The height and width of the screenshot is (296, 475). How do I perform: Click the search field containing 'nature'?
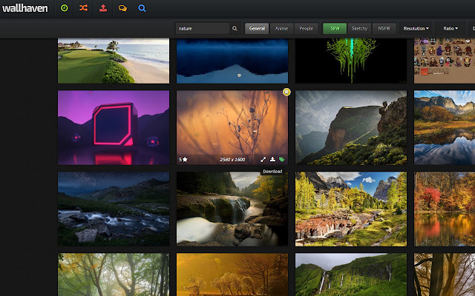coord(203,29)
